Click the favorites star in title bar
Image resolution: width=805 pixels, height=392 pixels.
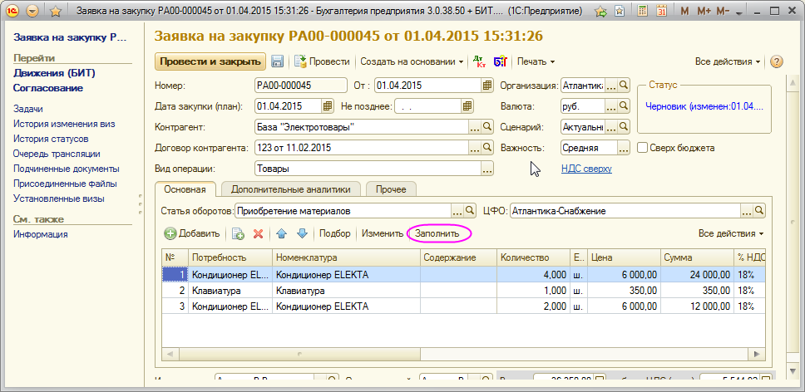click(57, 11)
